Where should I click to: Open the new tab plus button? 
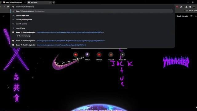point(54,2)
